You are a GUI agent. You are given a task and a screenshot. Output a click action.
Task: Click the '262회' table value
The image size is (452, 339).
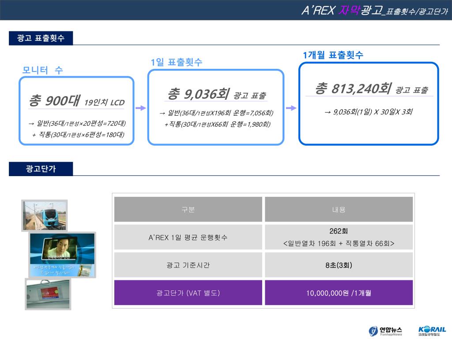point(339,231)
